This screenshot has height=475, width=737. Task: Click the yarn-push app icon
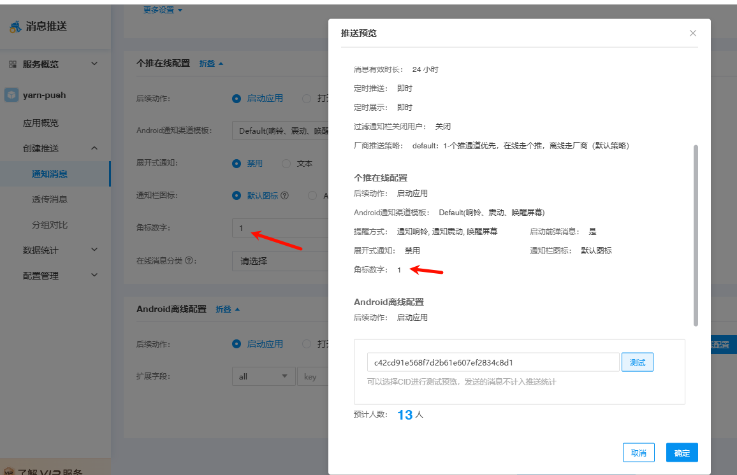tap(11, 95)
